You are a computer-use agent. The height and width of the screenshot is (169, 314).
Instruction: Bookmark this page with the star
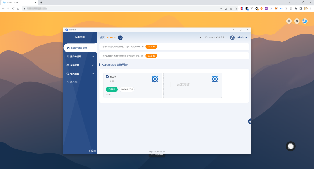236,8
